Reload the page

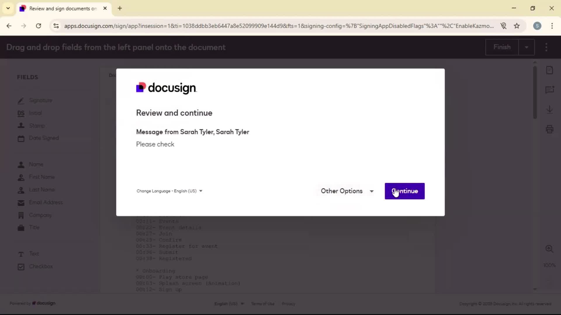point(38,26)
